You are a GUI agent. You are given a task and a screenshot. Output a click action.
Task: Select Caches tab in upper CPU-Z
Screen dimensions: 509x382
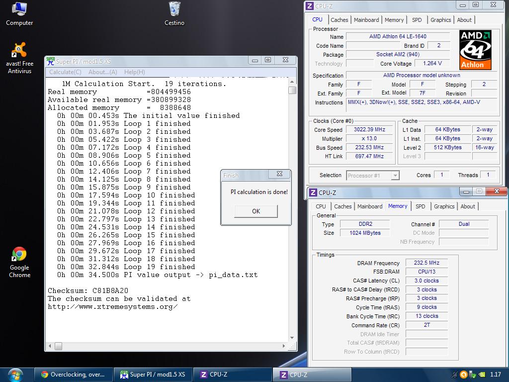[x=339, y=20]
